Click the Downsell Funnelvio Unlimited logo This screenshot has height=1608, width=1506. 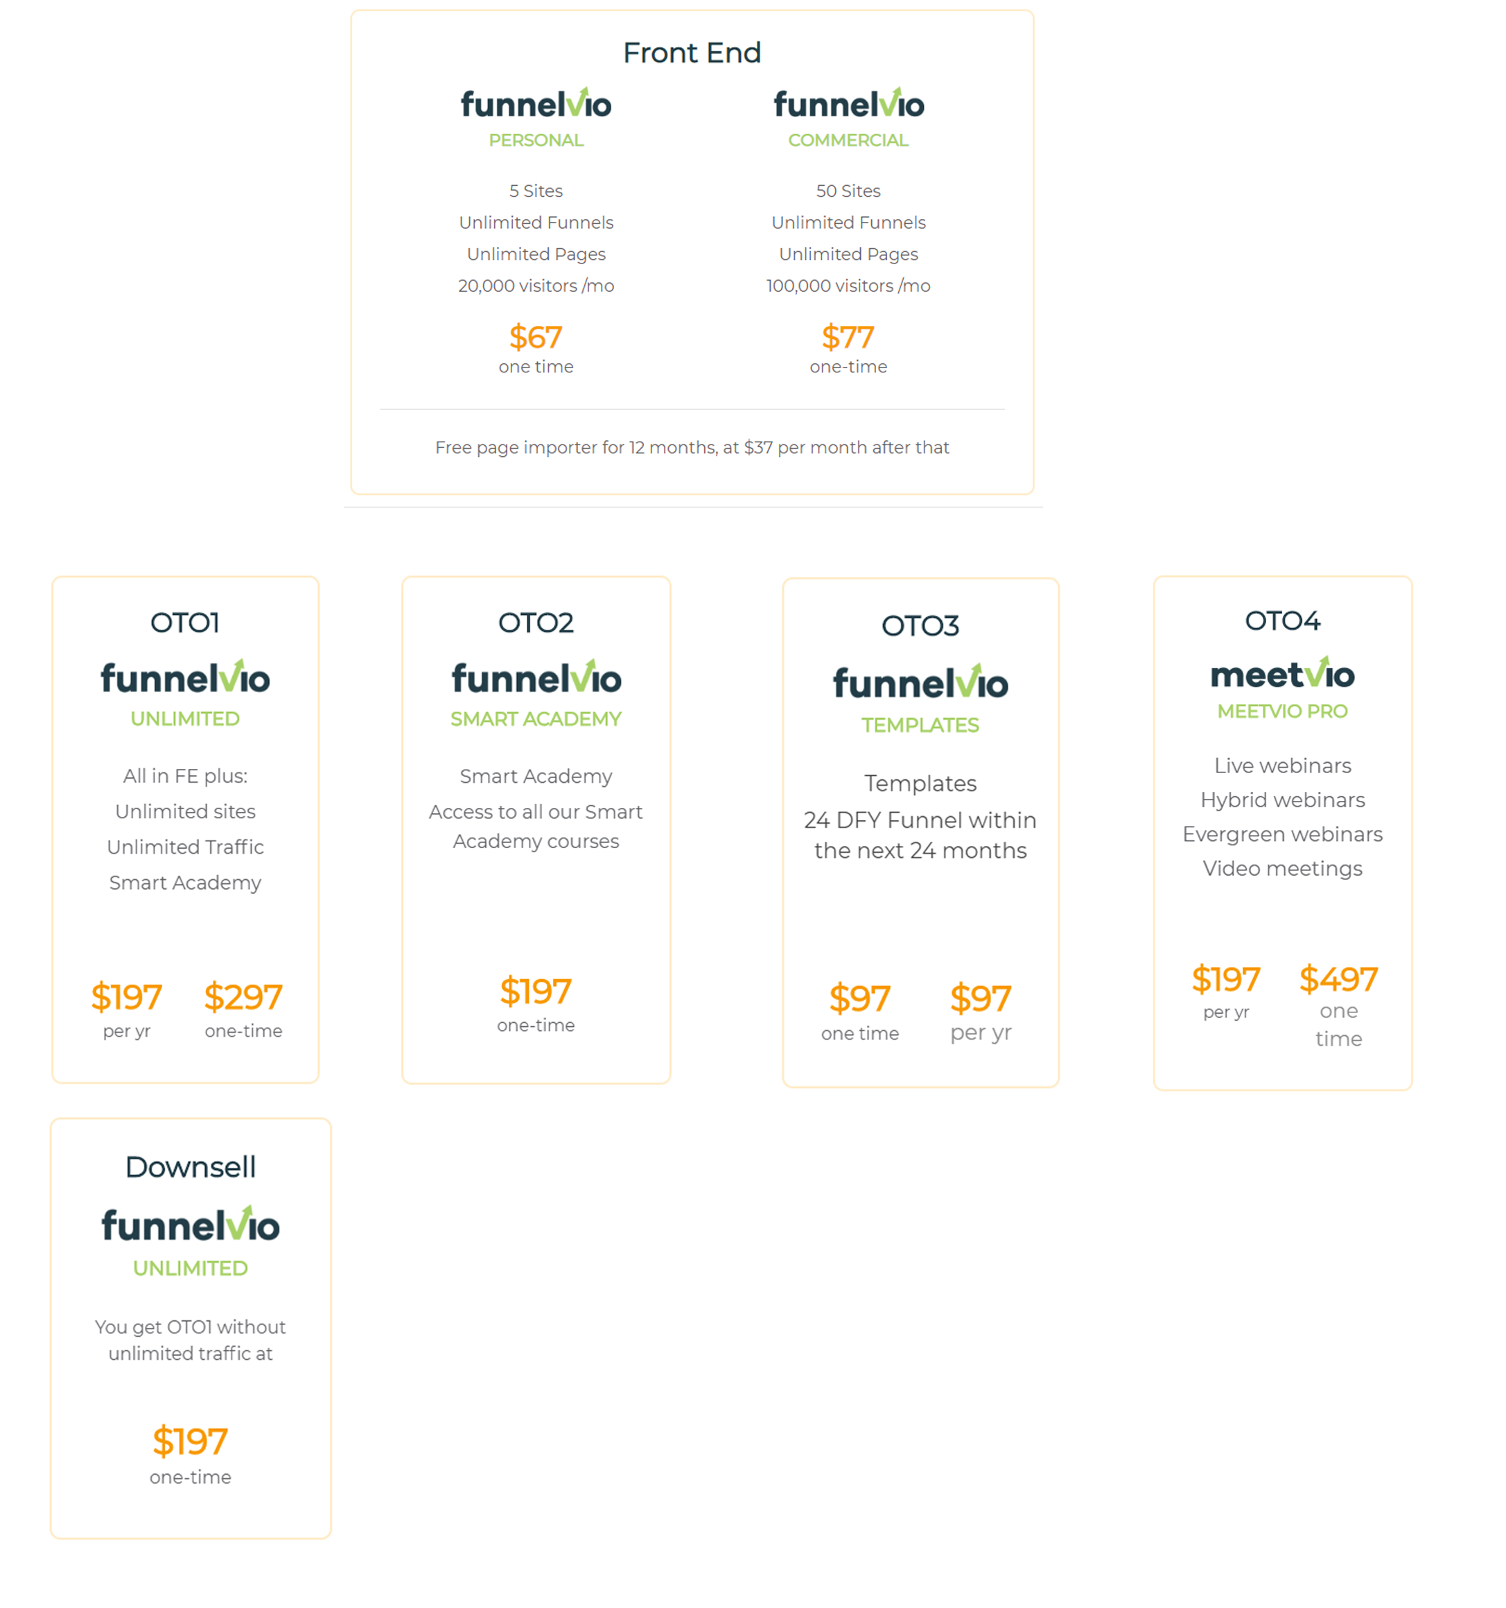[191, 1224]
